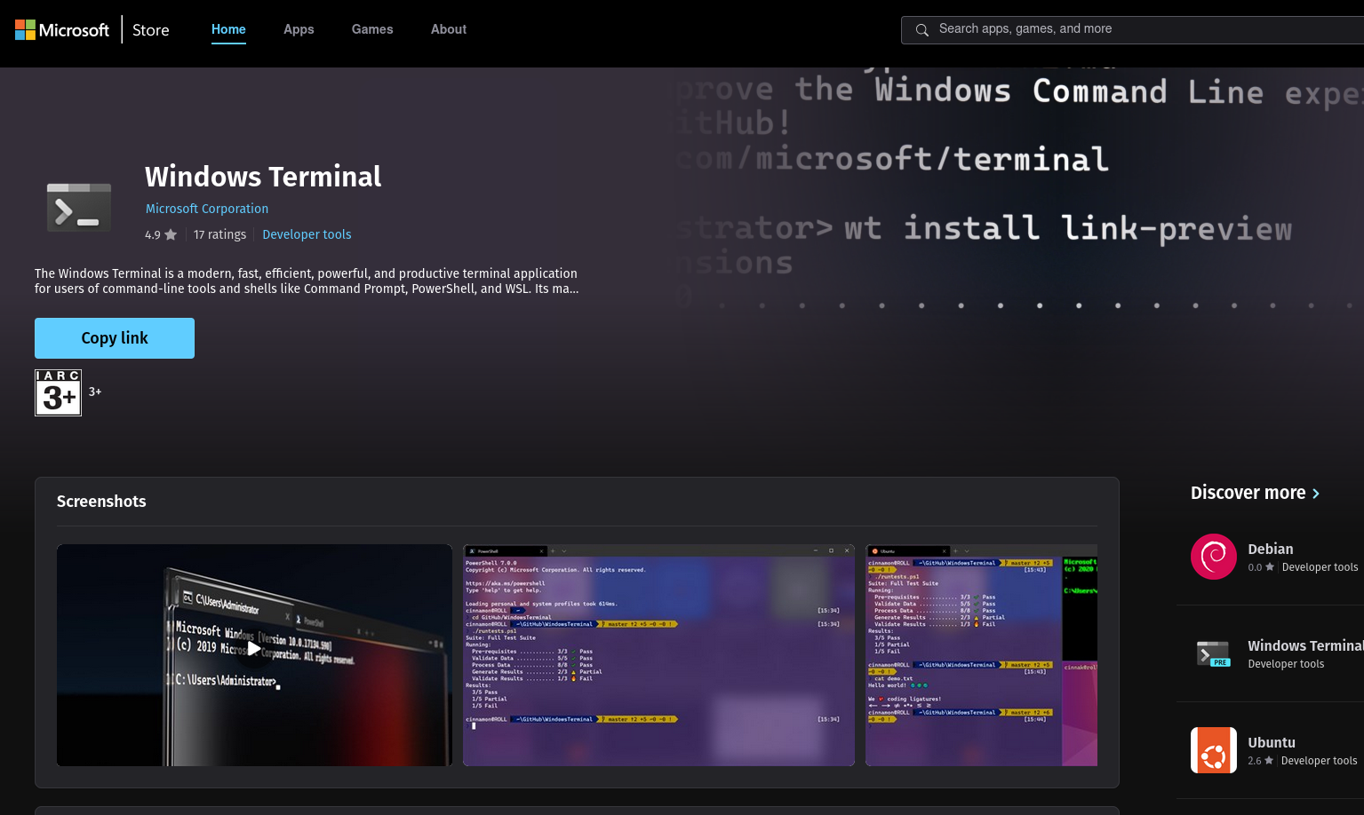
Task: Open Windows Terminal Preview listing title
Action: pyautogui.click(x=1305, y=645)
